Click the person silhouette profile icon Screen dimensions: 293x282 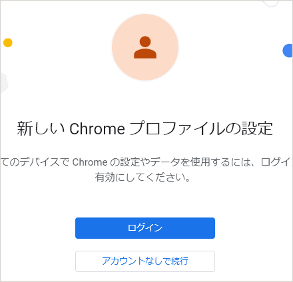(x=145, y=47)
